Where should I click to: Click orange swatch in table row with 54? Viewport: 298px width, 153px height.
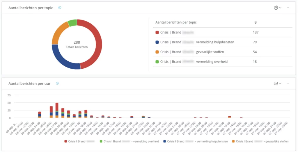(x=157, y=52)
